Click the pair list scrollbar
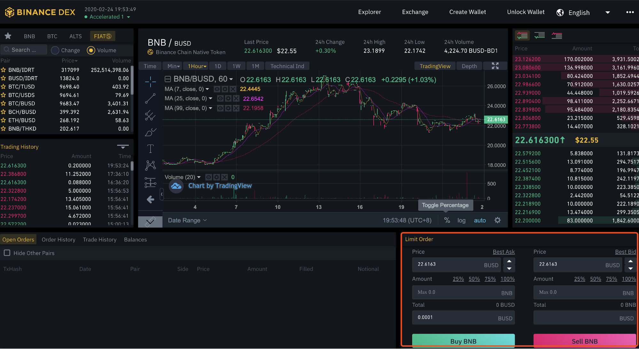 [132, 81]
